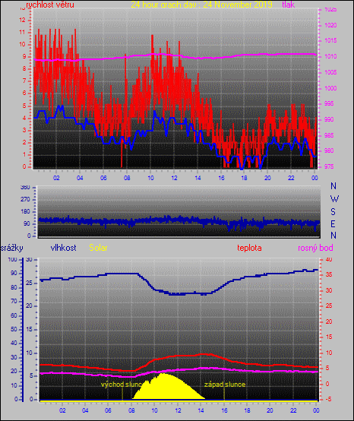Click the 18 hour tick on bottom graph
The height and width of the screenshot is (421, 354).
[x=247, y=410]
